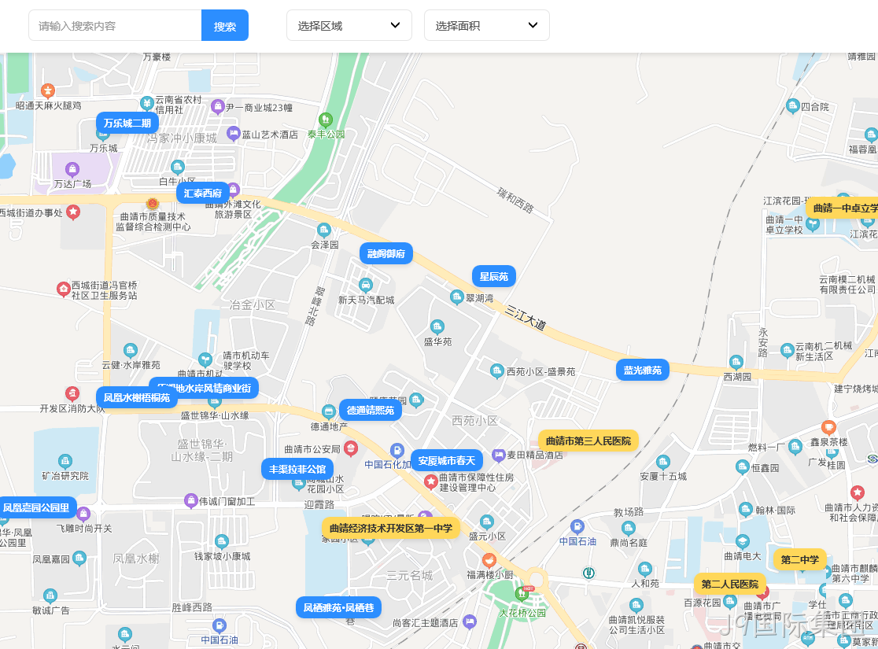Click the 冶金小区 area label
The width and height of the screenshot is (878, 649).
point(253,305)
